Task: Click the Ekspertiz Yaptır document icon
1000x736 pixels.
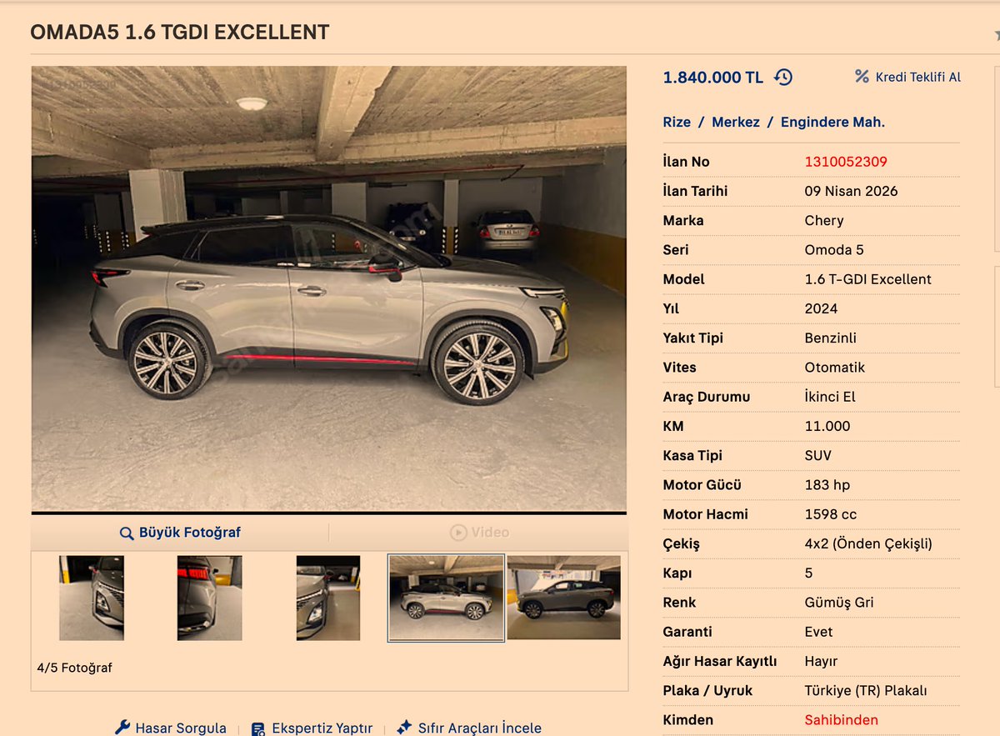Action: 258,728
